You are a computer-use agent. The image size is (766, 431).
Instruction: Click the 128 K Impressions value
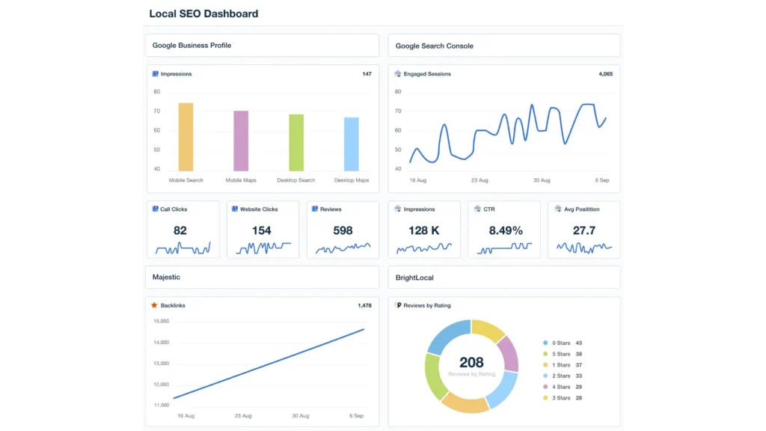[423, 230]
